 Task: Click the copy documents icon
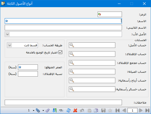pyautogui.click(x=96, y=110)
